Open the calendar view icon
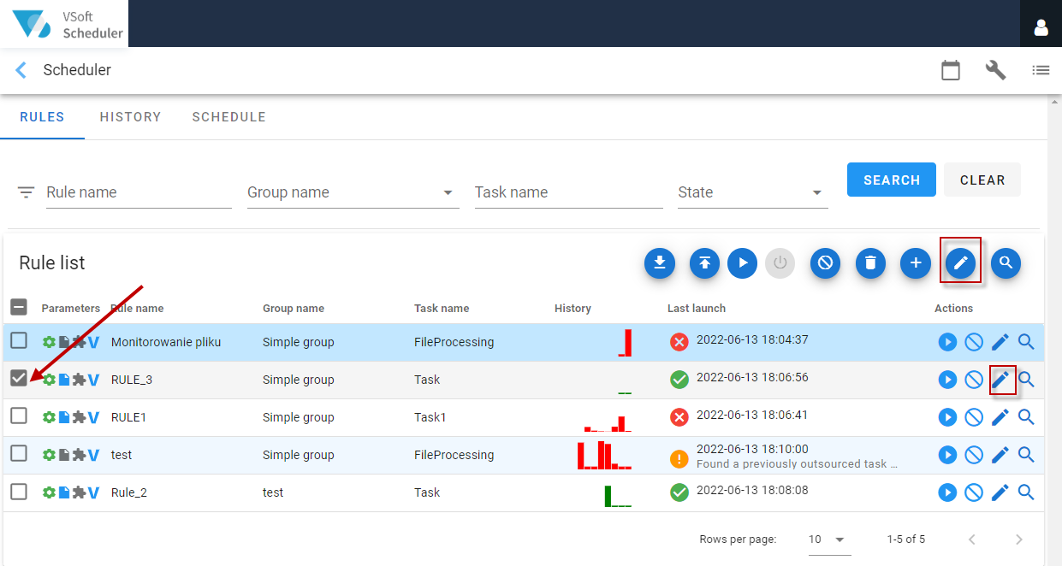 pos(951,70)
